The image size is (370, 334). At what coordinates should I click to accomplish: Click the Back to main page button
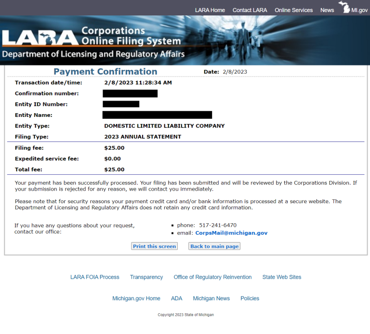coord(214,246)
